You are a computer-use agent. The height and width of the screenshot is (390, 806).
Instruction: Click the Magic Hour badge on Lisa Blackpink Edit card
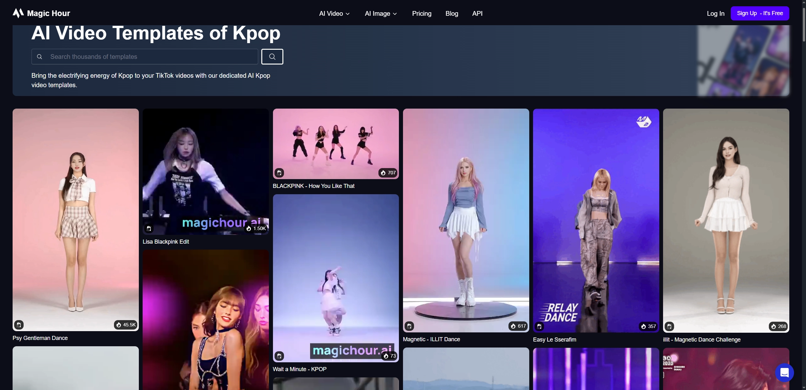point(149,229)
